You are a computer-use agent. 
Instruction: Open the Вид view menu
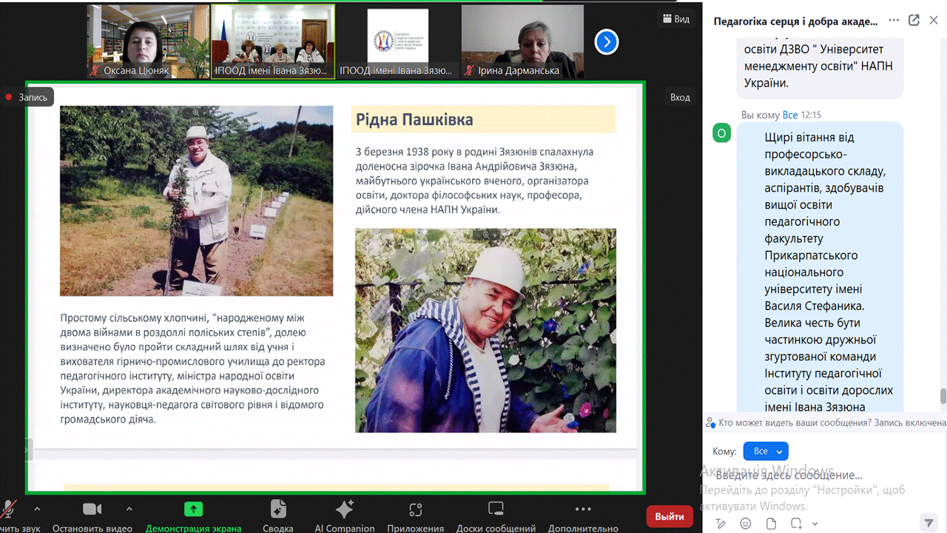pos(676,19)
